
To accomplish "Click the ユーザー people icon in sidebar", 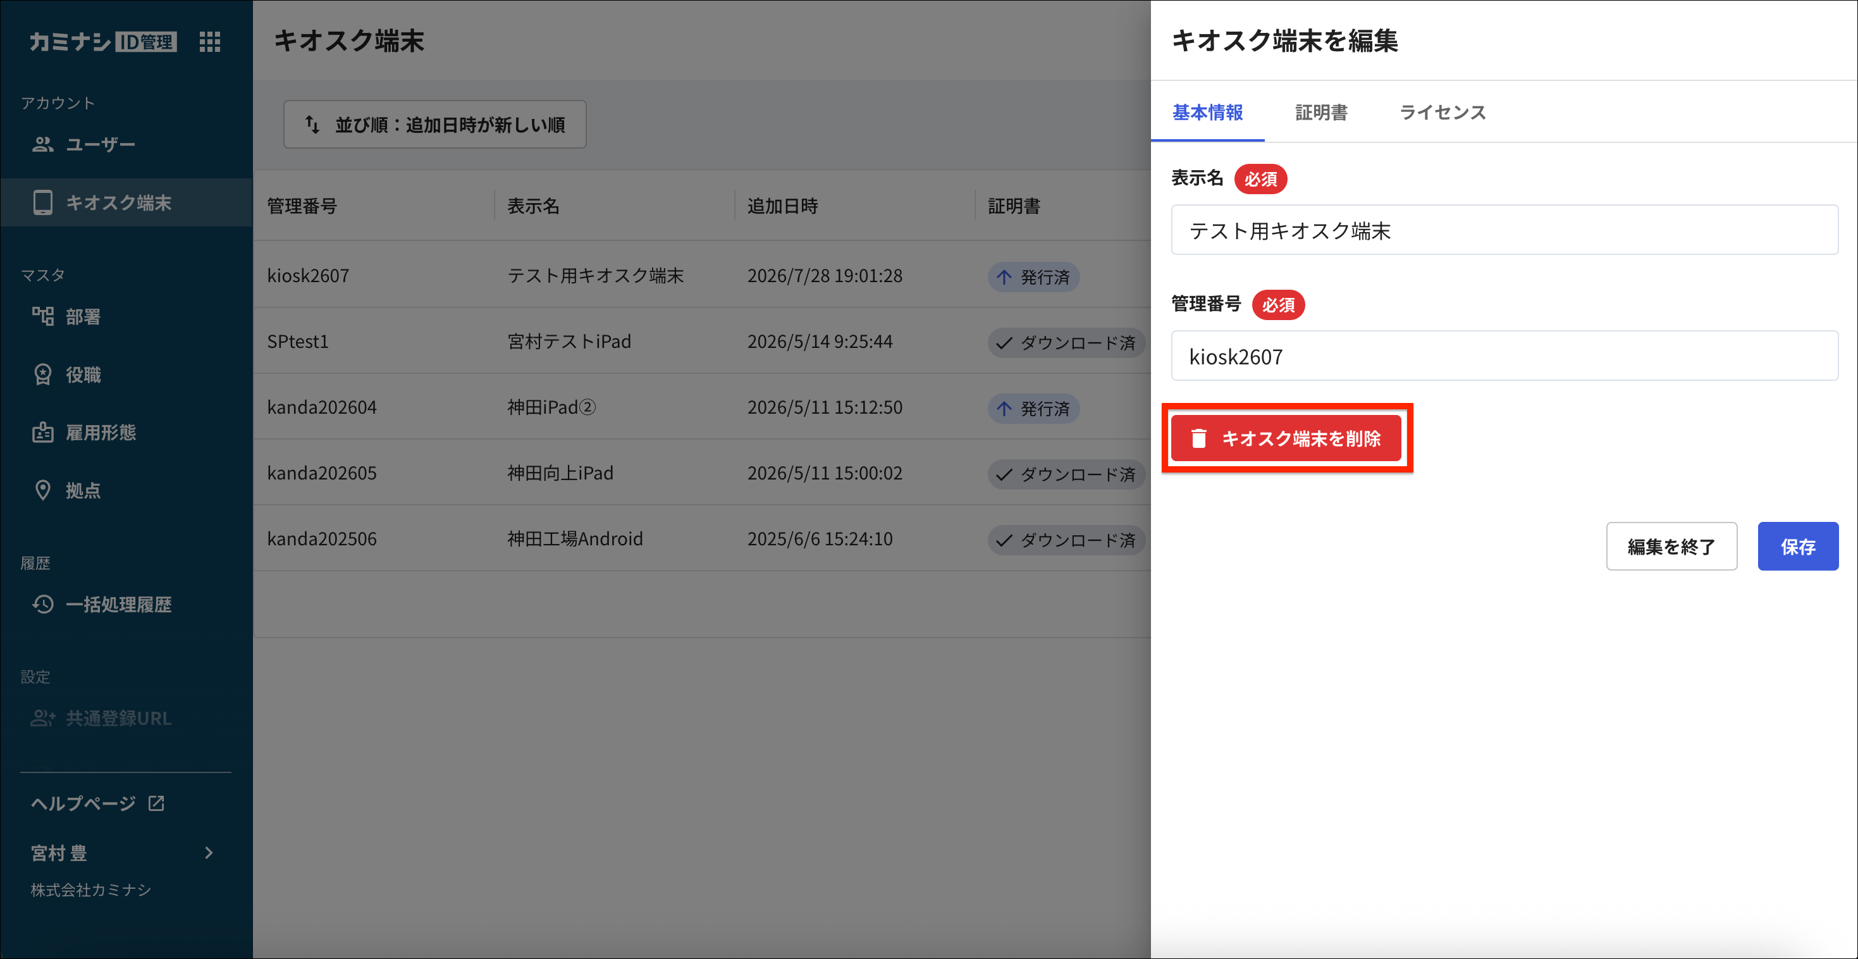I will 42,144.
